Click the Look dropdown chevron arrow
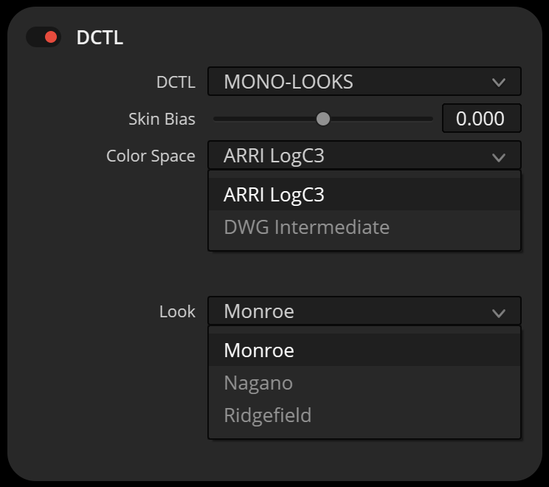 tap(499, 313)
